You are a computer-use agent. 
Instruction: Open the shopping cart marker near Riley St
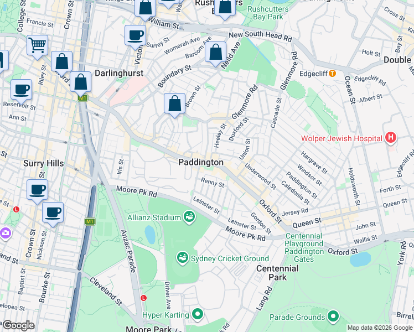pos(37,46)
